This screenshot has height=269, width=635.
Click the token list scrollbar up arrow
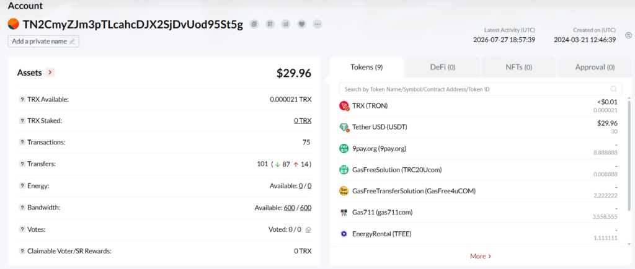point(629,97)
